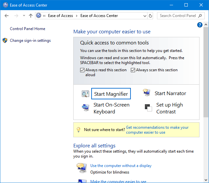Go up one level with the up arrow
This screenshot has width=209, height=183.
(x=31, y=16)
